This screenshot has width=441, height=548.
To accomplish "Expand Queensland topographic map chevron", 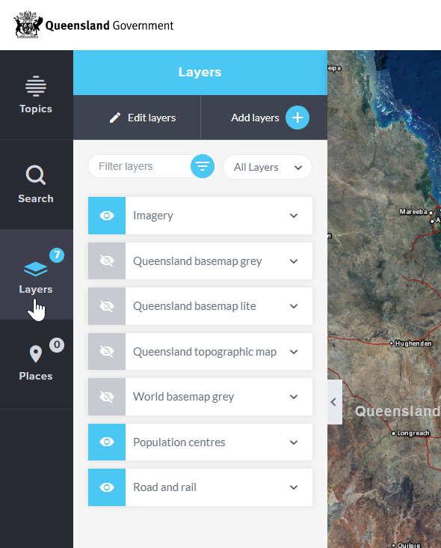I will click(x=294, y=352).
